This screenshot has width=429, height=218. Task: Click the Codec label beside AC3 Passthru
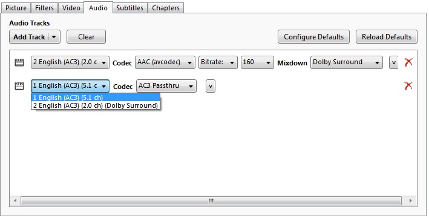tap(123, 87)
